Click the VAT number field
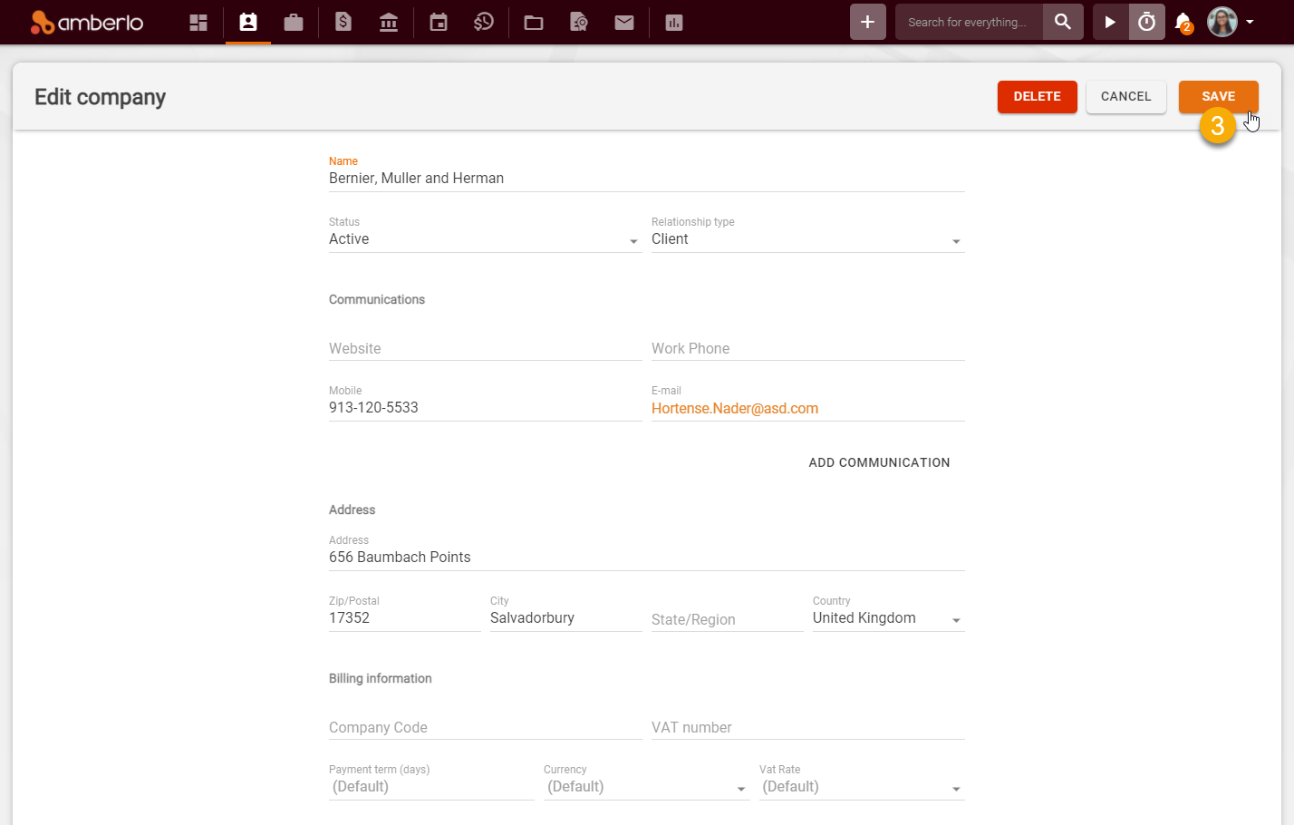1294x825 pixels. click(x=808, y=727)
